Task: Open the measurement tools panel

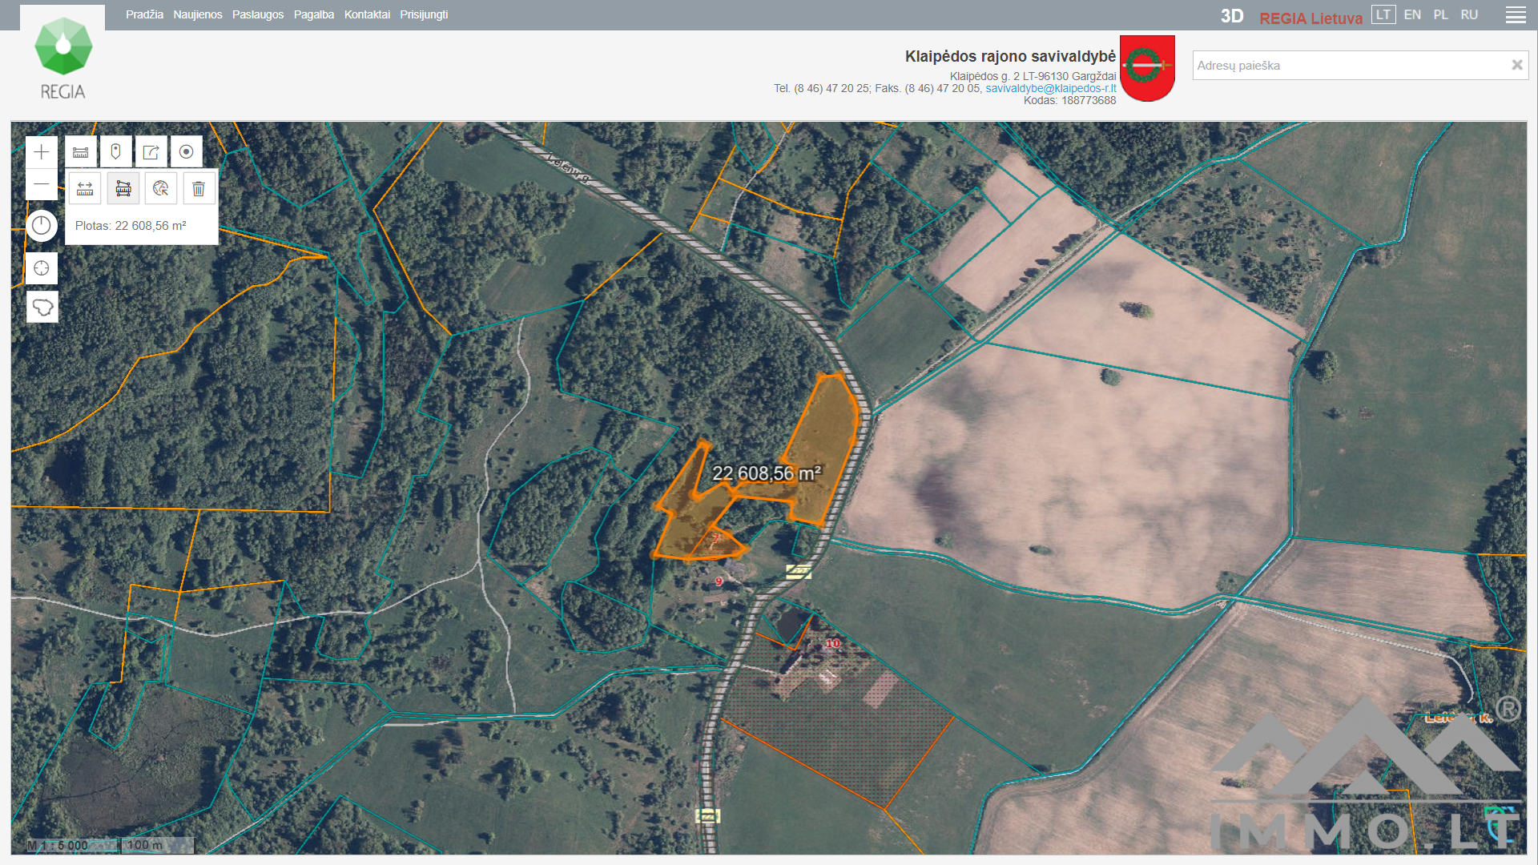Action: point(81,152)
